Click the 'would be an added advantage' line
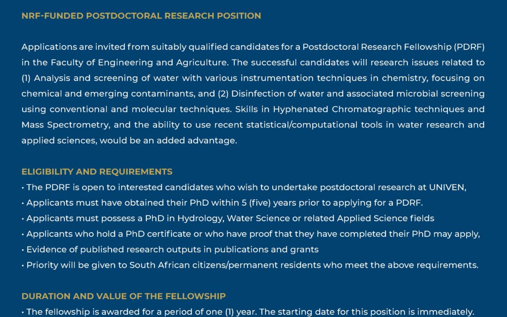This screenshot has width=507, height=317. click(129, 140)
